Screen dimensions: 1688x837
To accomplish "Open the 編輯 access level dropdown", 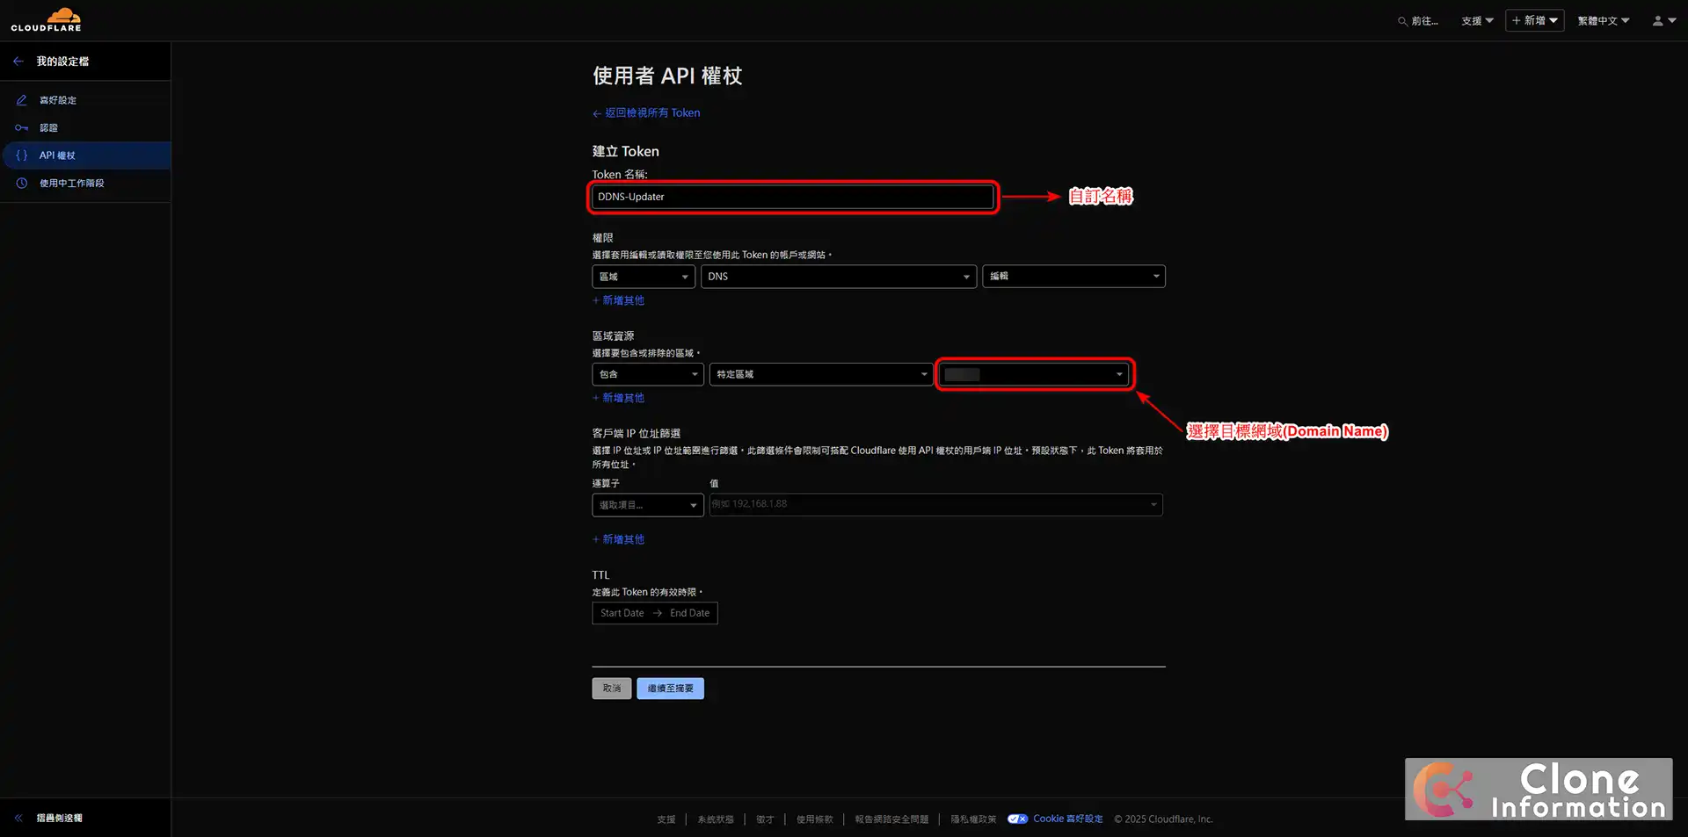I will pyautogui.click(x=1073, y=276).
